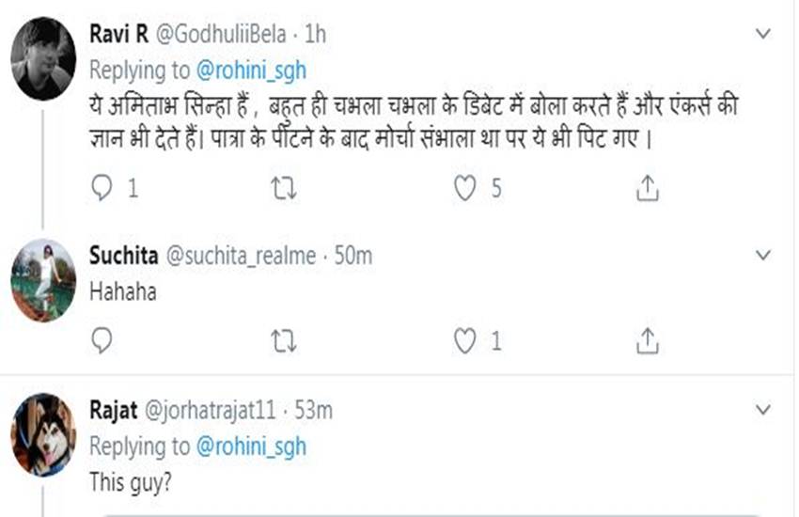Share Suchita's Hahaha tweet
The image size is (799, 517).
[646, 338]
